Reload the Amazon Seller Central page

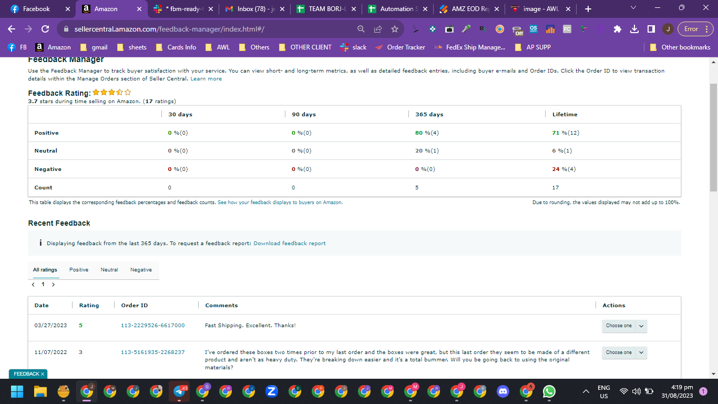tap(45, 29)
